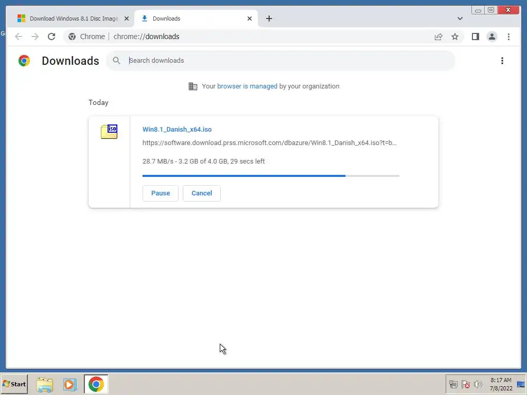The height and width of the screenshot is (395, 527).
Task: Click the managed organization building icon
Action: (x=193, y=86)
